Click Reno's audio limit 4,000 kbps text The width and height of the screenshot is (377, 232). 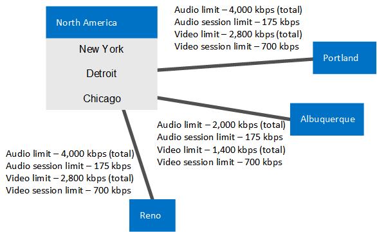point(69,154)
